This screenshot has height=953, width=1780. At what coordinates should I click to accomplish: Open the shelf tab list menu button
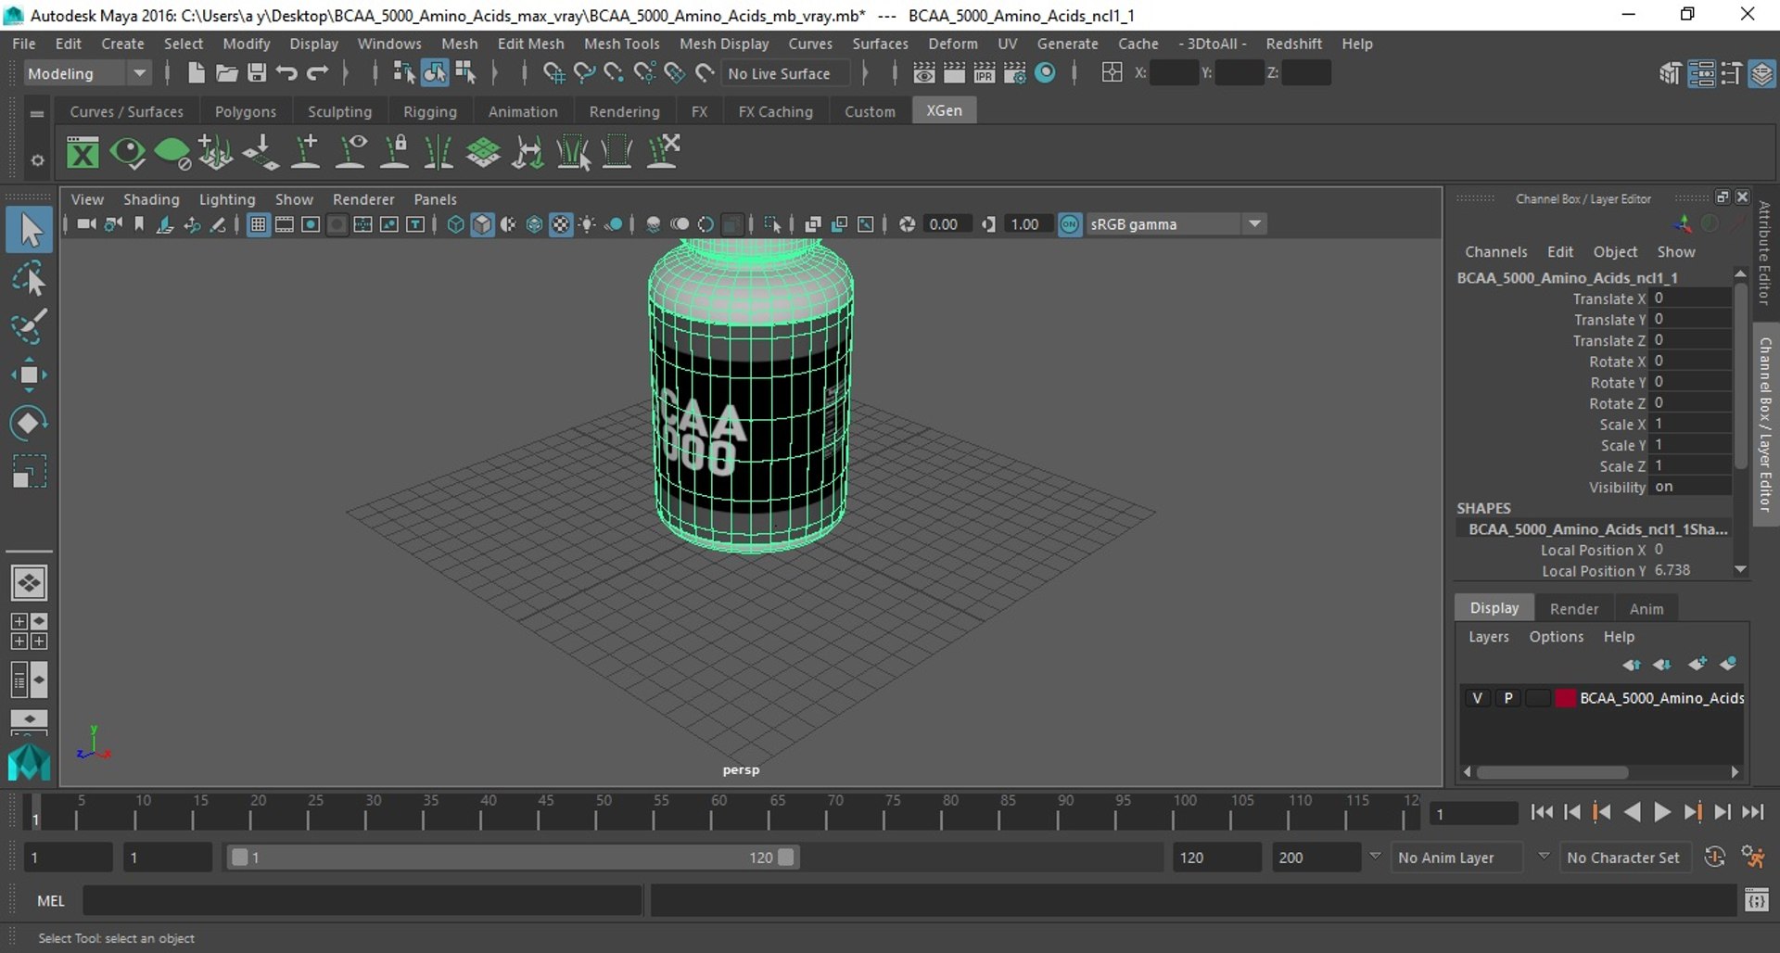pos(37,114)
